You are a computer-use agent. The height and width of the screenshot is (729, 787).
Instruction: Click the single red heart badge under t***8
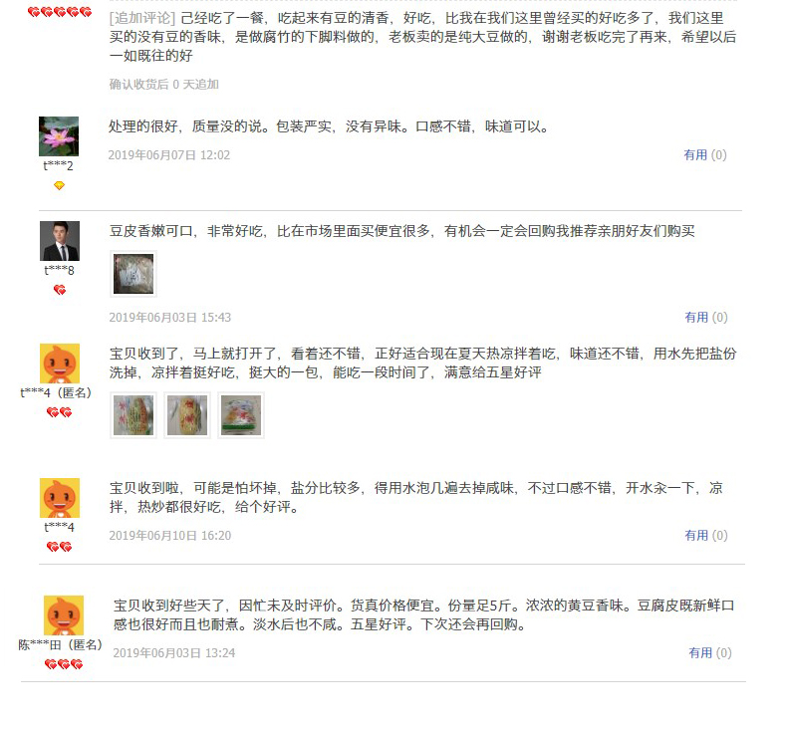click(x=60, y=290)
